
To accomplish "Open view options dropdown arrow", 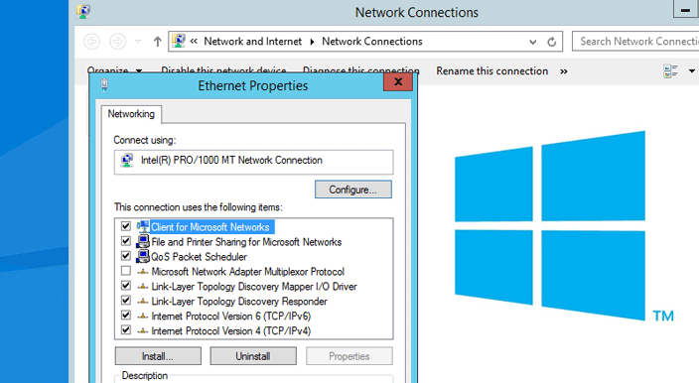I will pos(691,71).
